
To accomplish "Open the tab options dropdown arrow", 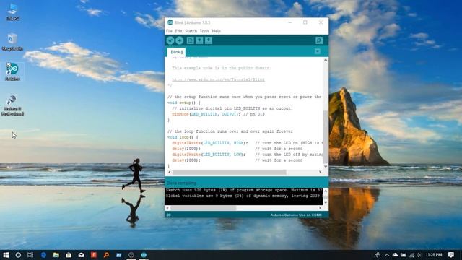I will pyautogui.click(x=318, y=51).
